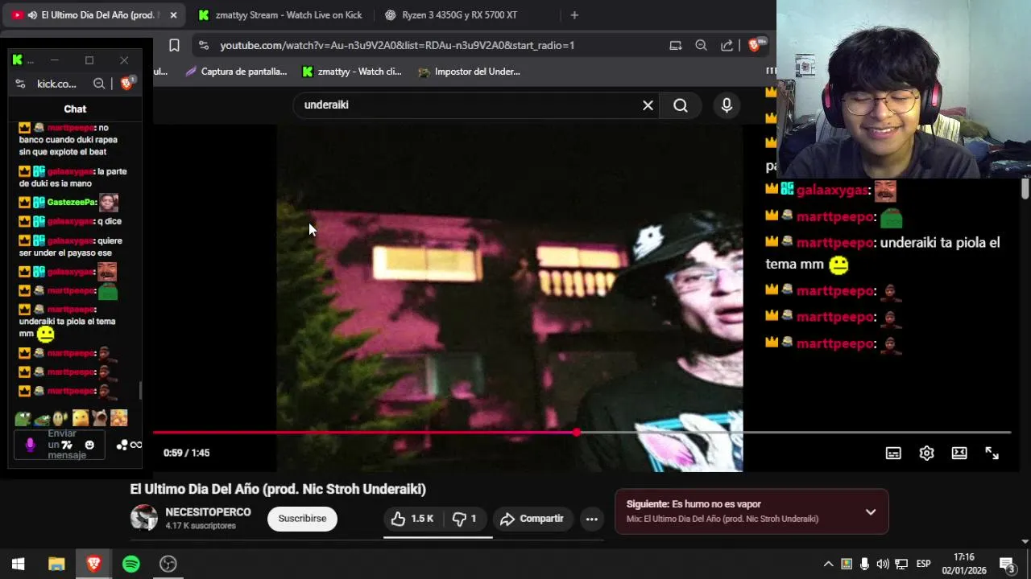Open Impostor del Under bookmark
This screenshot has height=579, width=1031.
click(470, 72)
